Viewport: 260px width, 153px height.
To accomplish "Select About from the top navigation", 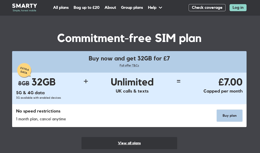I will 110,8.
